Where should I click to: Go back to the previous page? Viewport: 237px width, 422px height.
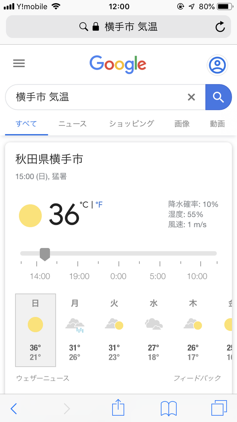point(14,409)
